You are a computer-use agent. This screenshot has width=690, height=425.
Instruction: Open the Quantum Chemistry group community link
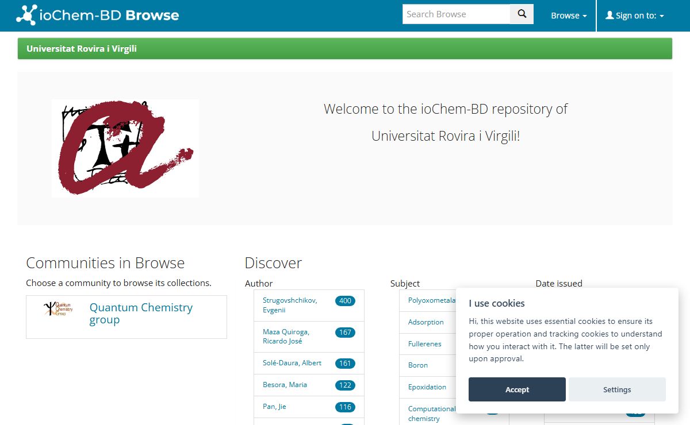[x=141, y=314]
